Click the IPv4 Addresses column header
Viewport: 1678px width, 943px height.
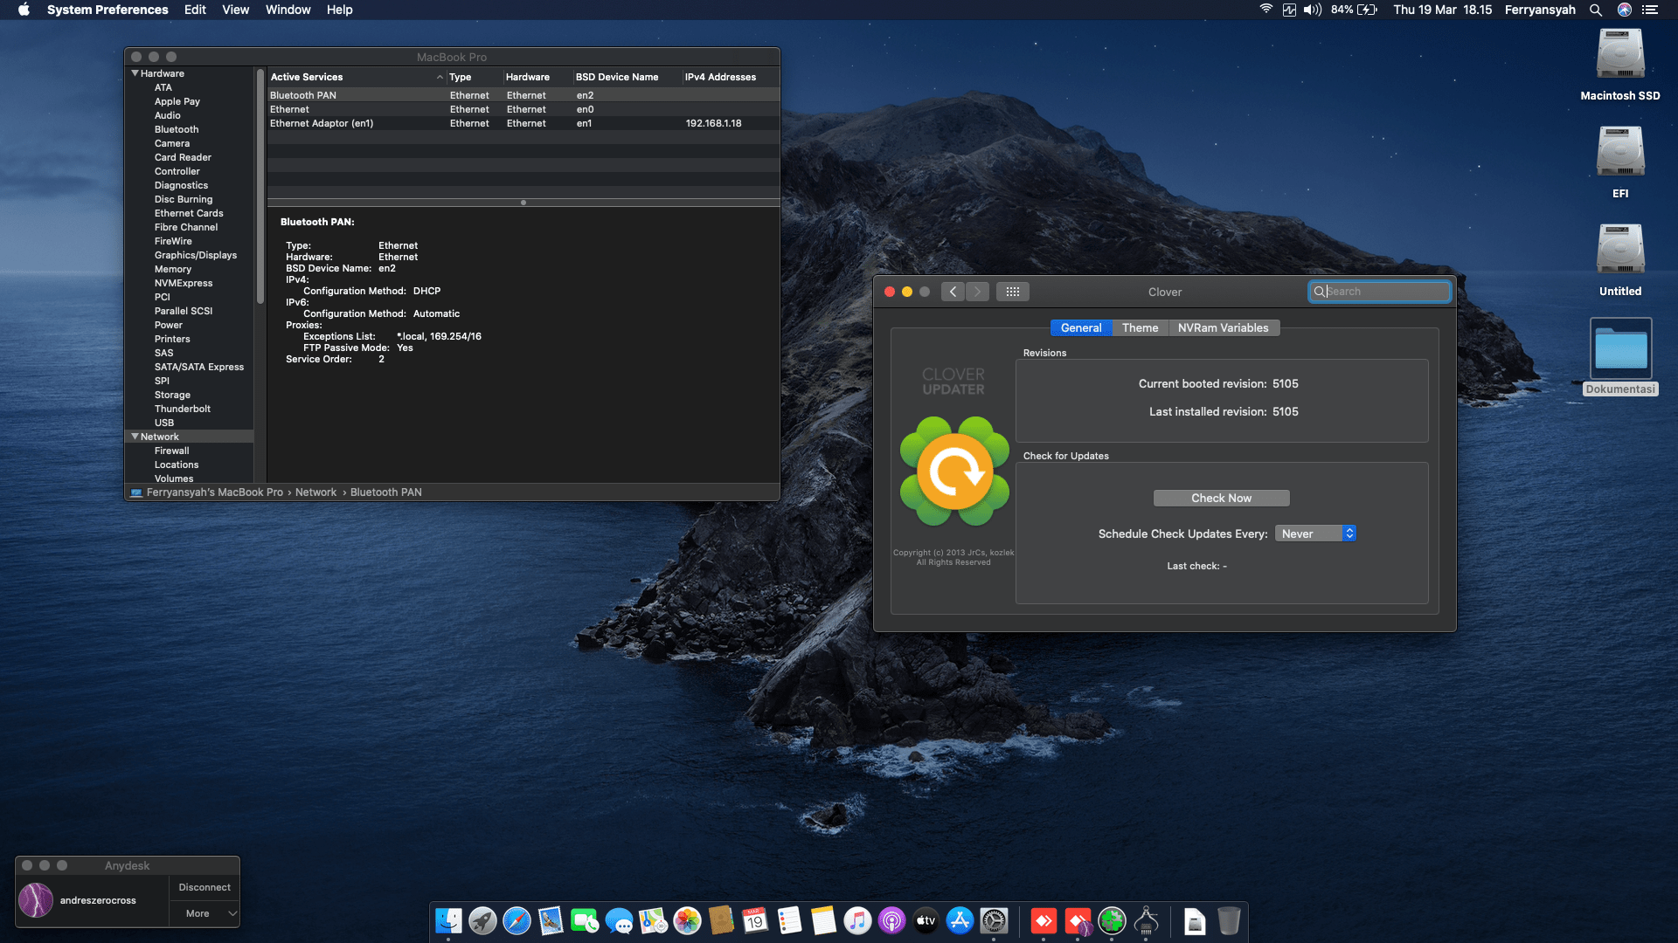tap(730, 77)
